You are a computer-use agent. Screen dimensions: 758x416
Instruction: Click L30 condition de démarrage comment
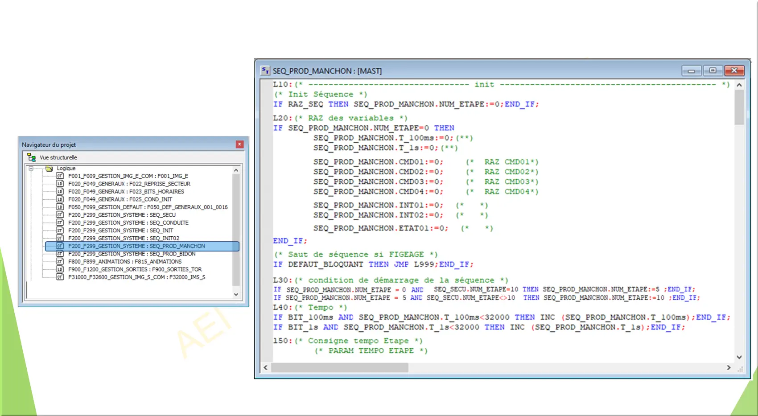pyautogui.click(x=391, y=280)
